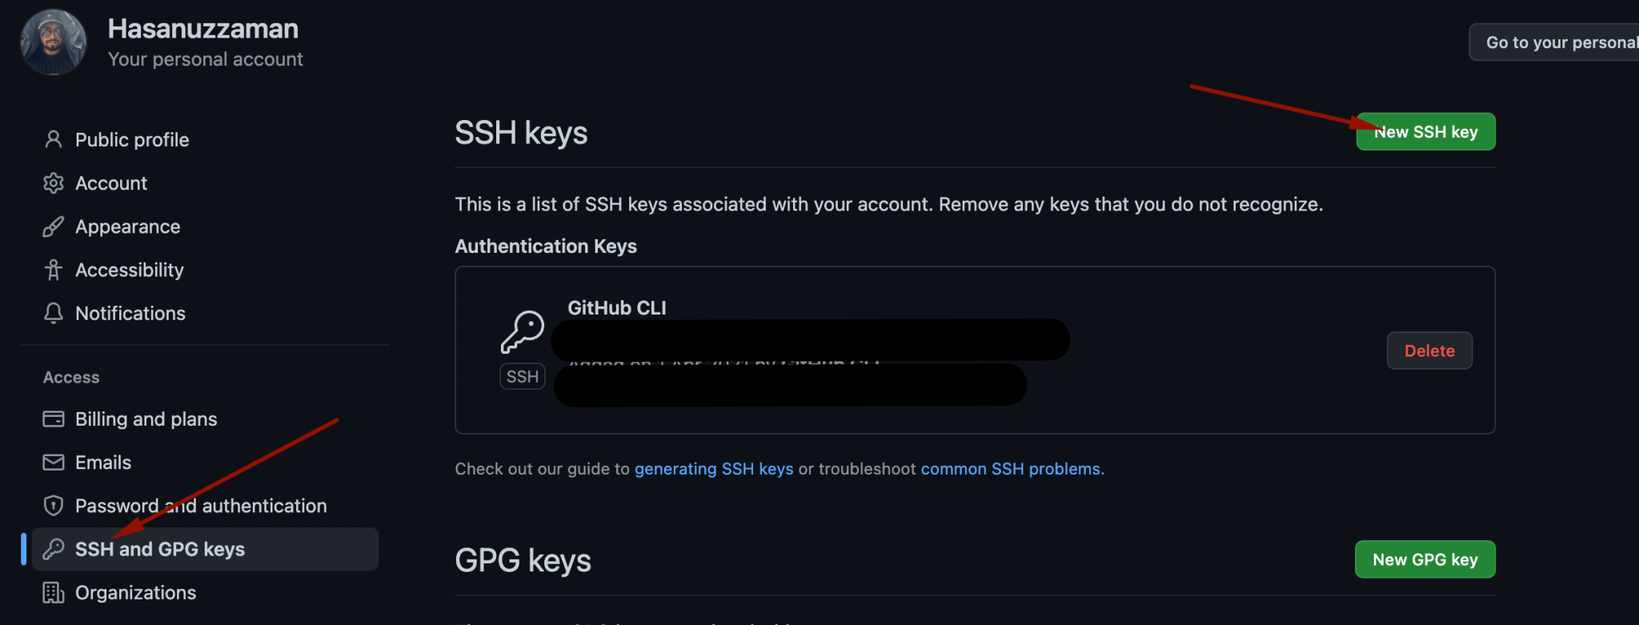Click the Appearance paintbrush icon
This screenshot has width=1639, height=625.
tap(54, 227)
